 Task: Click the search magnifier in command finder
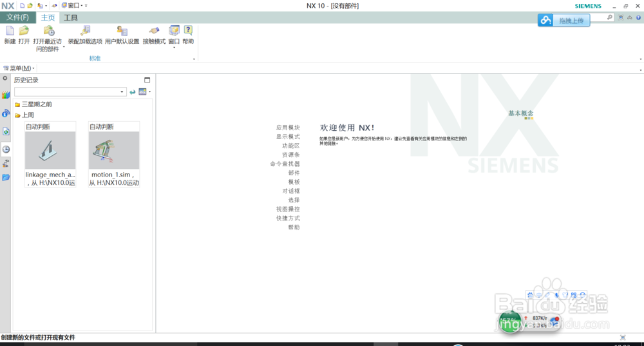click(609, 17)
